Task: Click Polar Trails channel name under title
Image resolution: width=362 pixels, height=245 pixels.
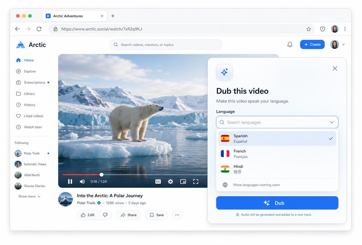Action: [x=86, y=203]
